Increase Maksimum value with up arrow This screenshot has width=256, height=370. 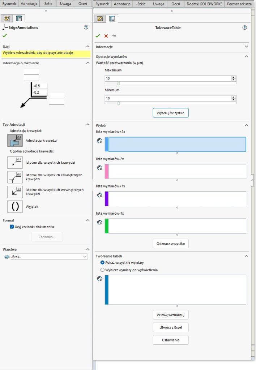[x=234, y=77]
